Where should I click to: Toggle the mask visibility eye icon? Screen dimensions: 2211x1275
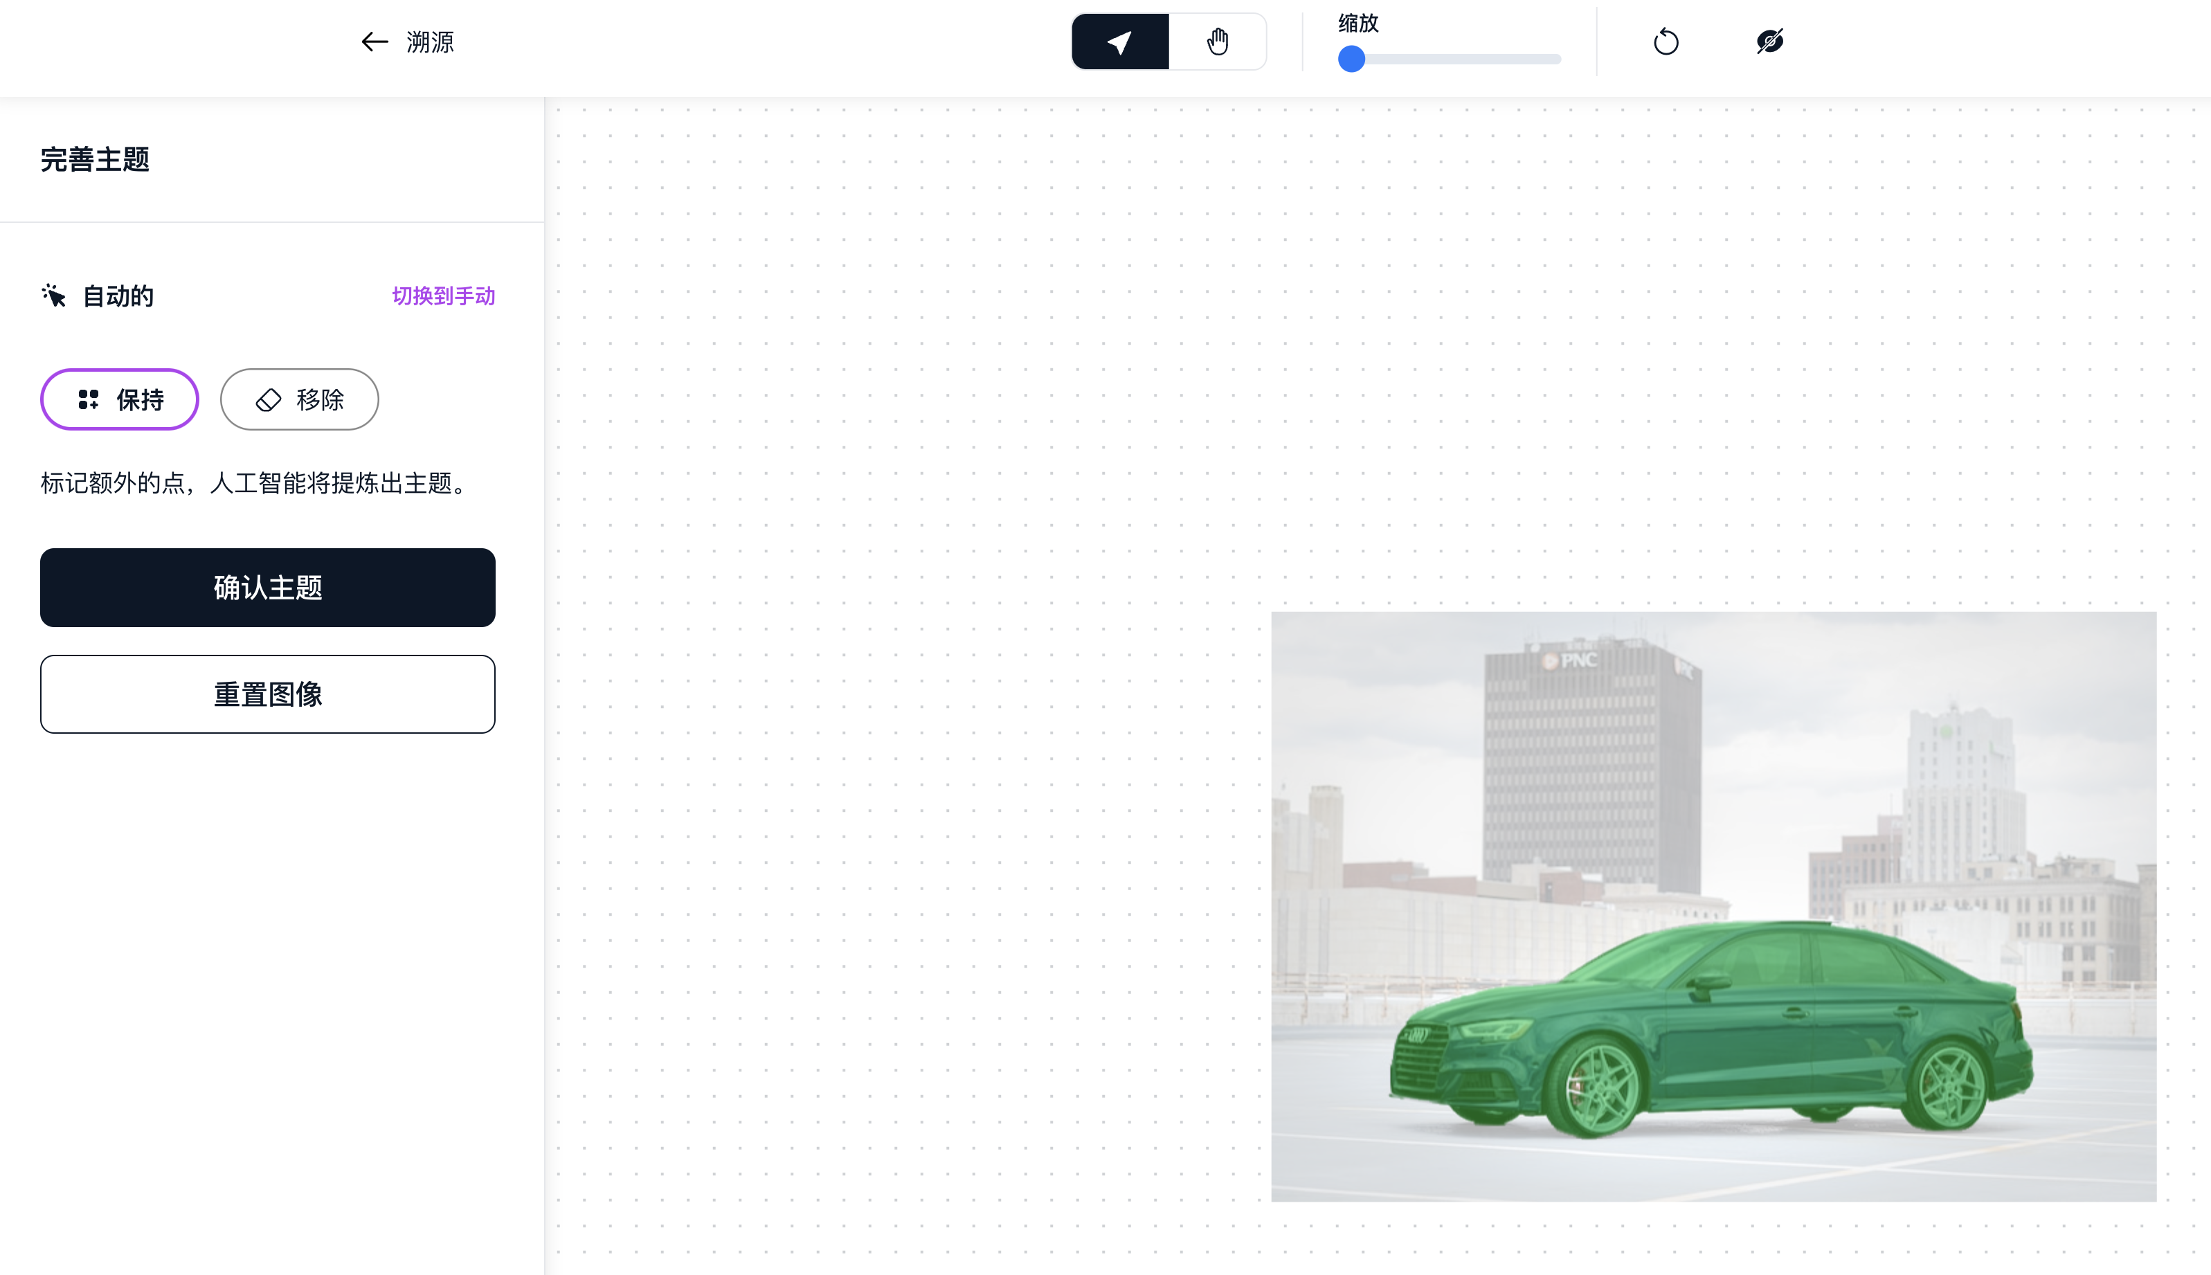point(1769,41)
